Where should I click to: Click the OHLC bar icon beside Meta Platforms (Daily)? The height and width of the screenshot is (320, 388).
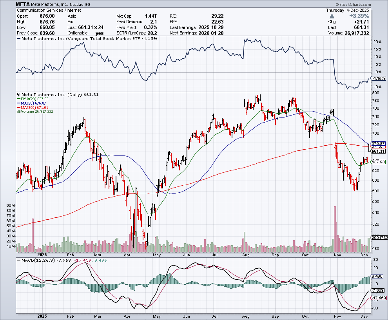(x=18, y=94)
